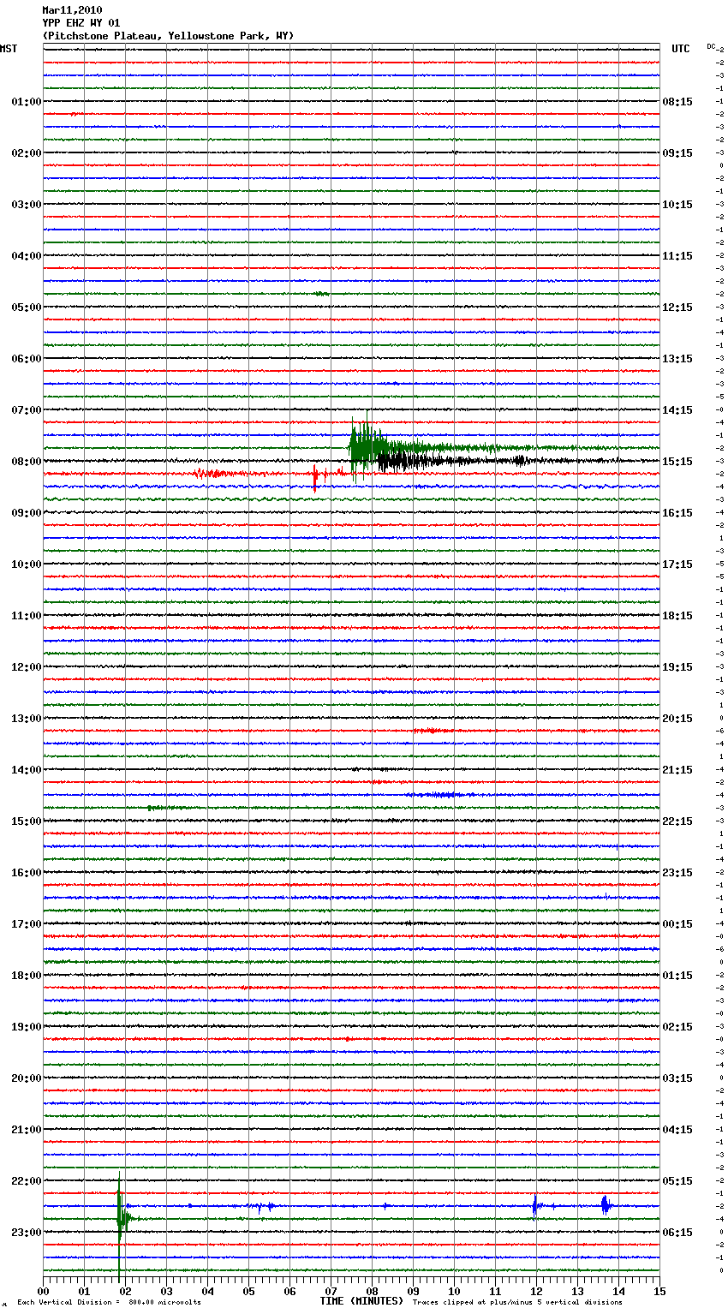This screenshot has height=1314, width=728.
Task: Select the 13:00 MST time label
Action: click(27, 719)
